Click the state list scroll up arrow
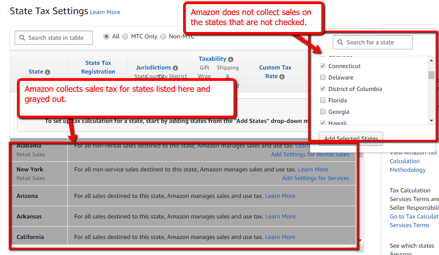The width and height of the screenshot is (439, 255). click(431, 60)
